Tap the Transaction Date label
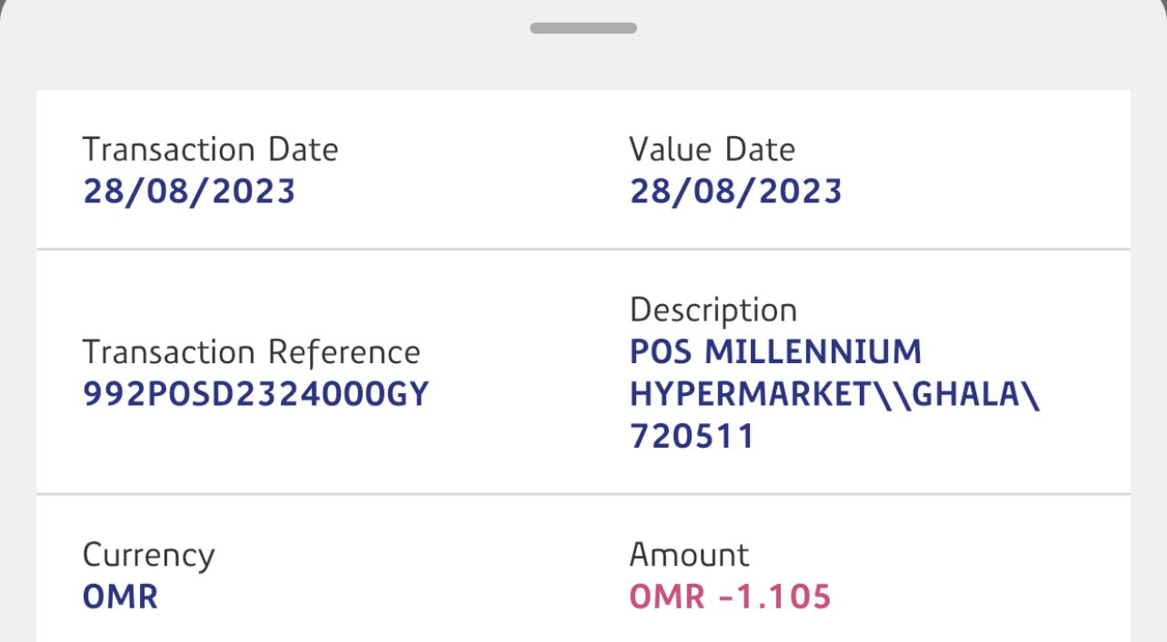1167x642 pixels. (210, 149)
